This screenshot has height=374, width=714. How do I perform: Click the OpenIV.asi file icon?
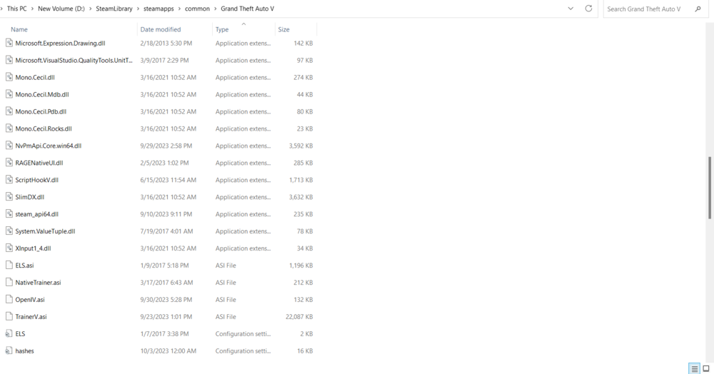(9, 299)
